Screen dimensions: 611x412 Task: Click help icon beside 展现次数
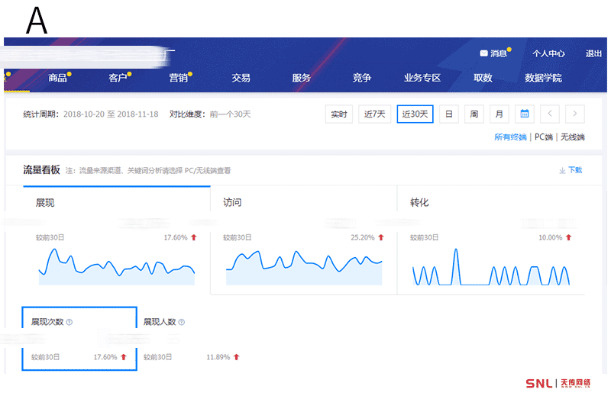(70, 323)
